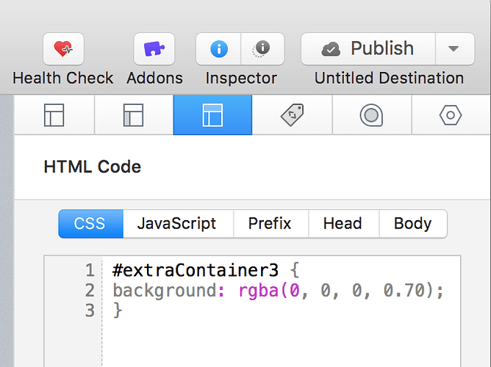The image size is (491, 367).
Task: Switch to the CSS code tab
Action: tap(90, 224)
